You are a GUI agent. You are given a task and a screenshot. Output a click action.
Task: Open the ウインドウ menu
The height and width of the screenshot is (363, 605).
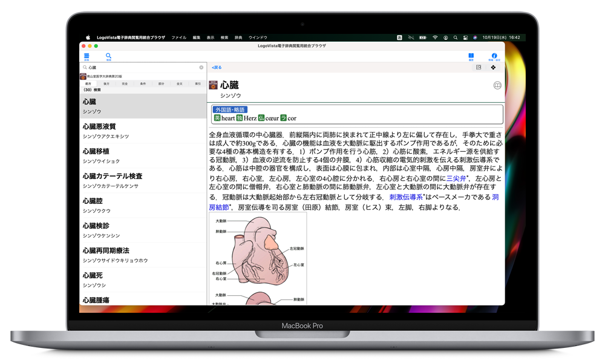[258, 38]
